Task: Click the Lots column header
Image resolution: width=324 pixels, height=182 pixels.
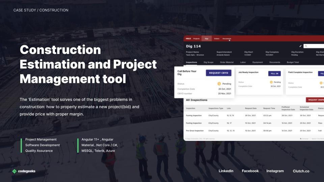Action: pos(228,108)
